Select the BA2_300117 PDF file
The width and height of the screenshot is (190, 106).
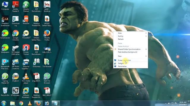[x=47, y=92]
